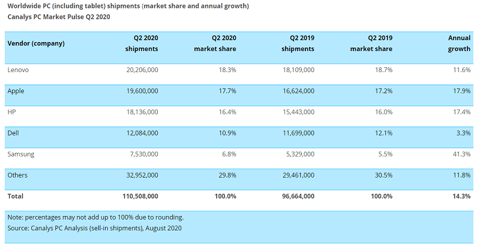Select Dell's Q2 2019 share 12.1%

coord(383,133)
